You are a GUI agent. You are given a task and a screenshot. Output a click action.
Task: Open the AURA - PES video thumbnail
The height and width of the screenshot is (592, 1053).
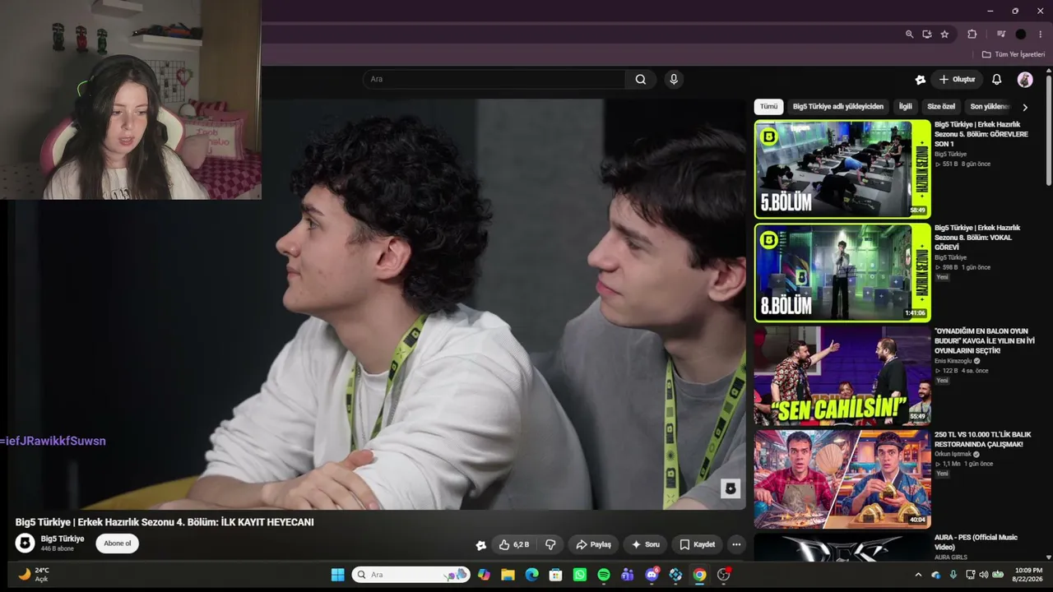842,548
